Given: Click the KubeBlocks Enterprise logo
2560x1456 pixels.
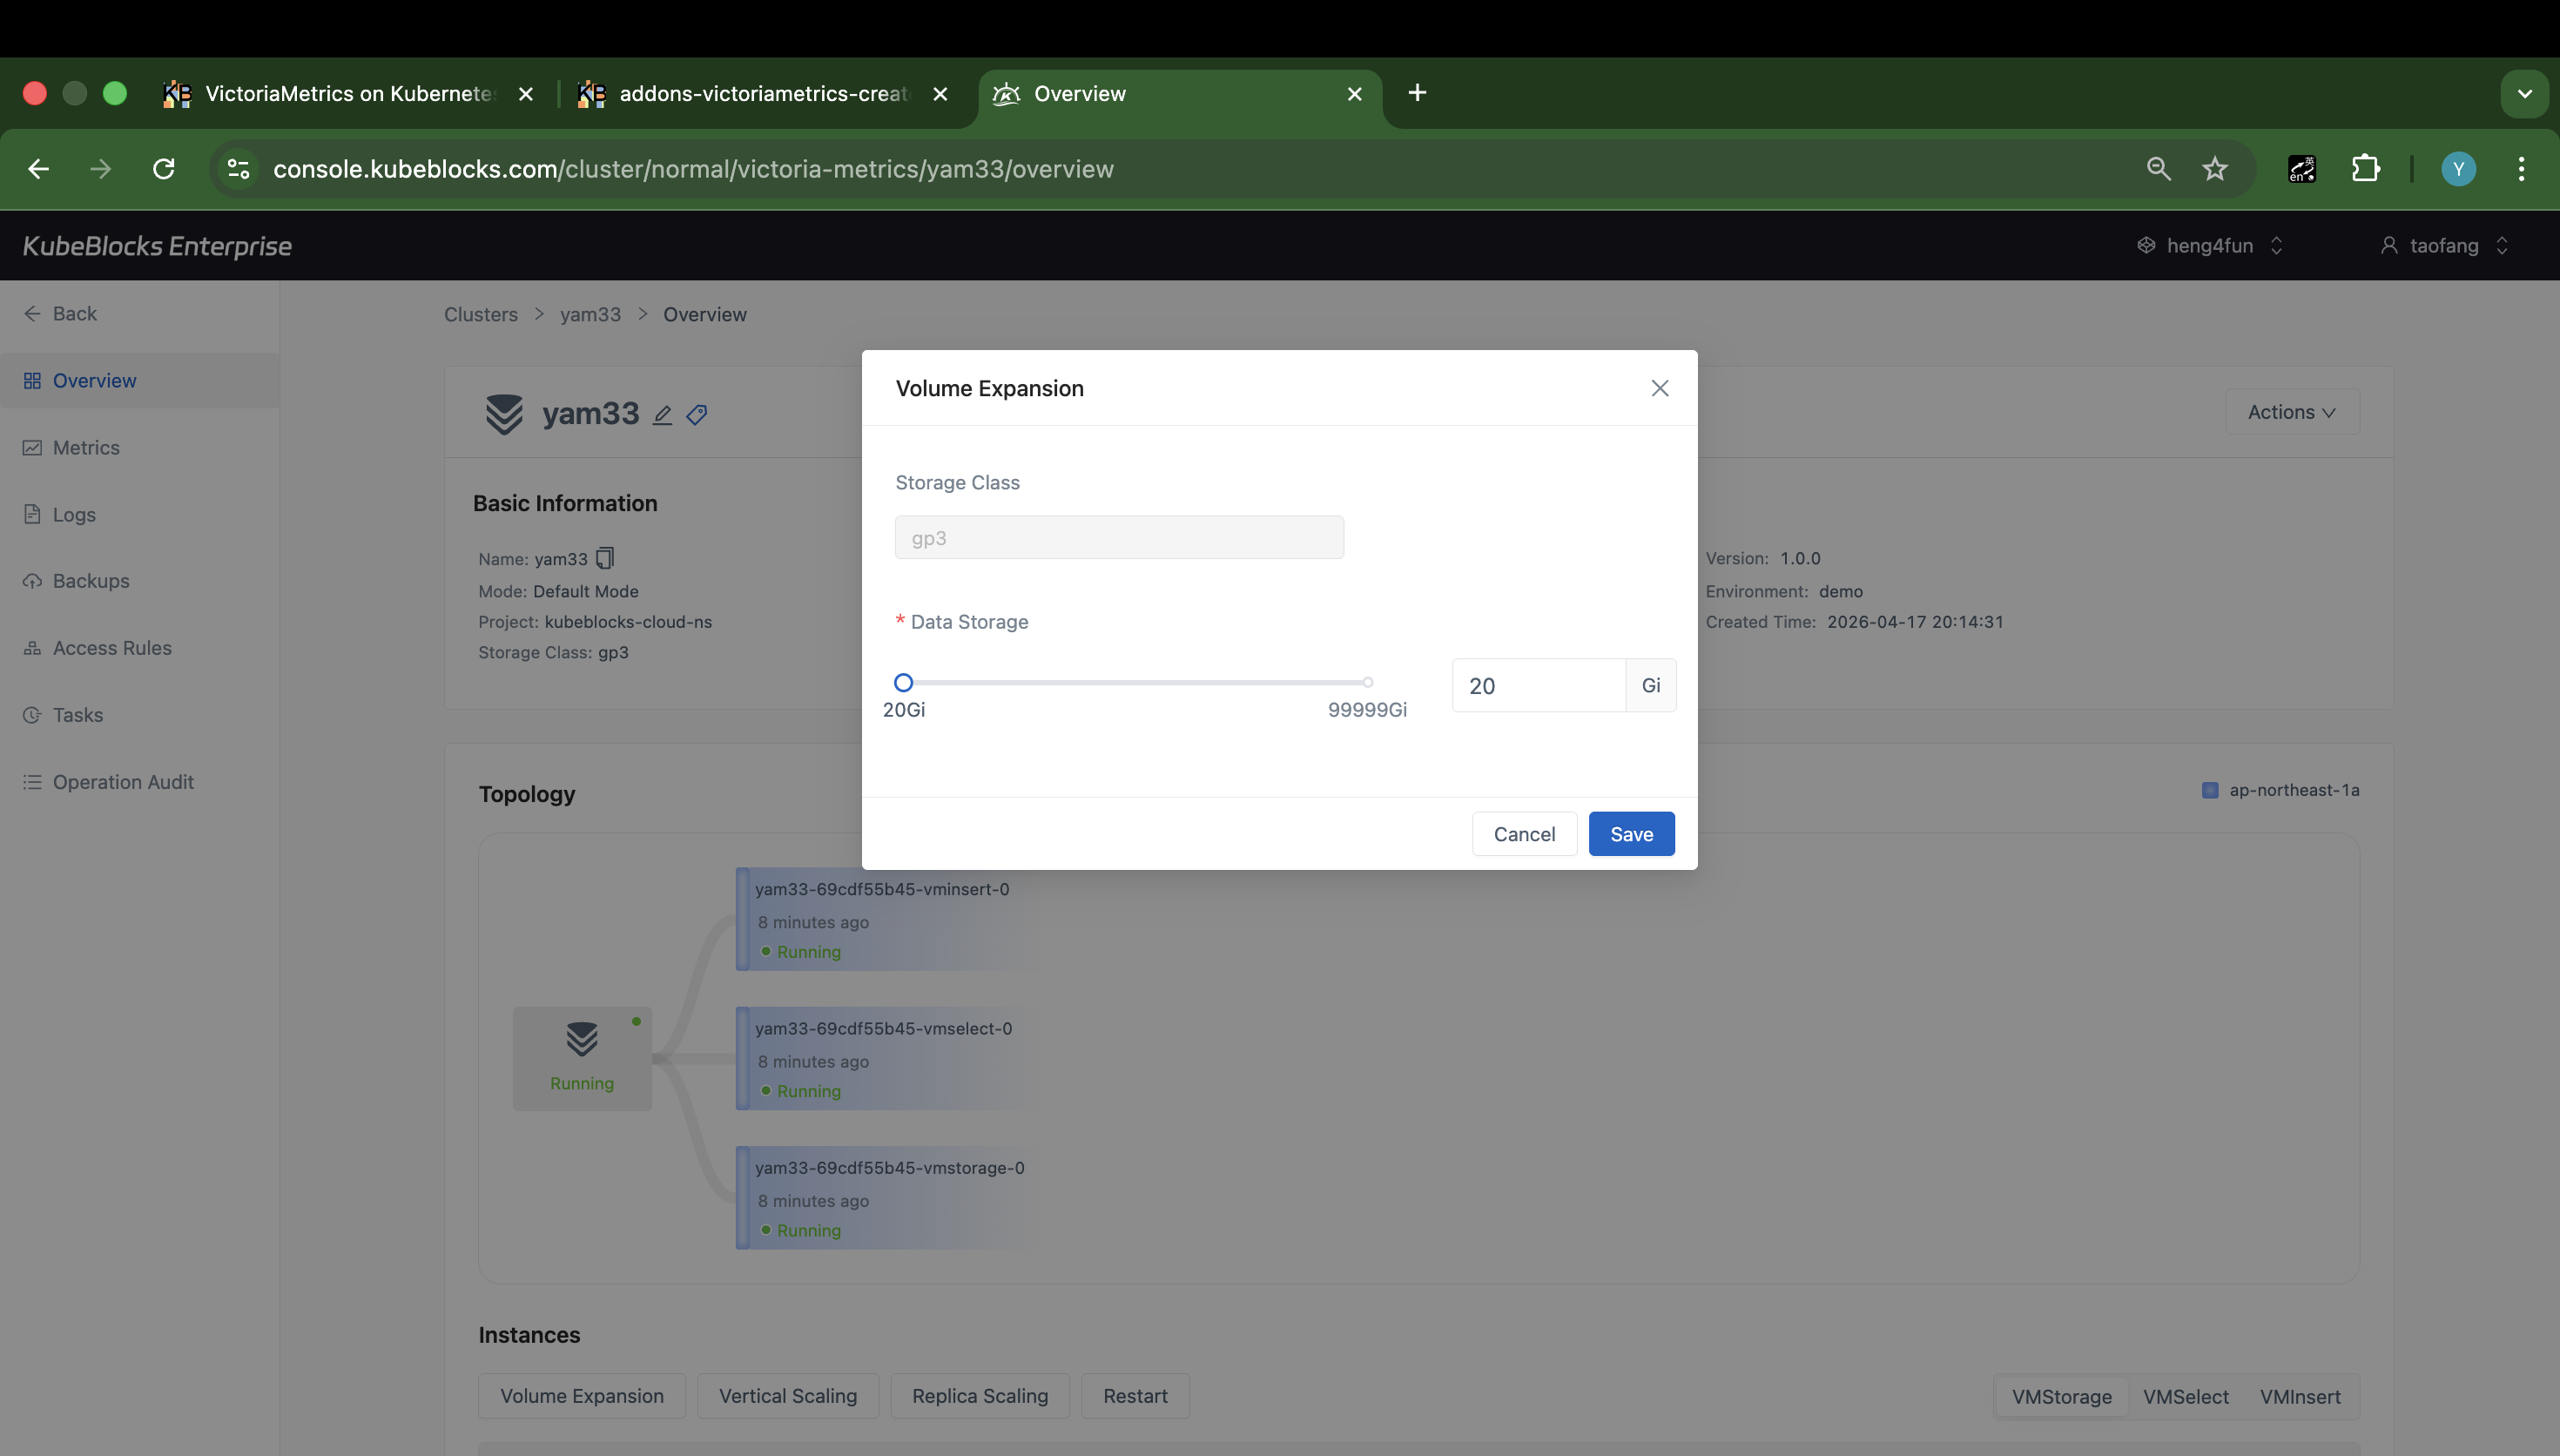Looking at the screenshot, I should pyautogui.click(x=157, y=246).
